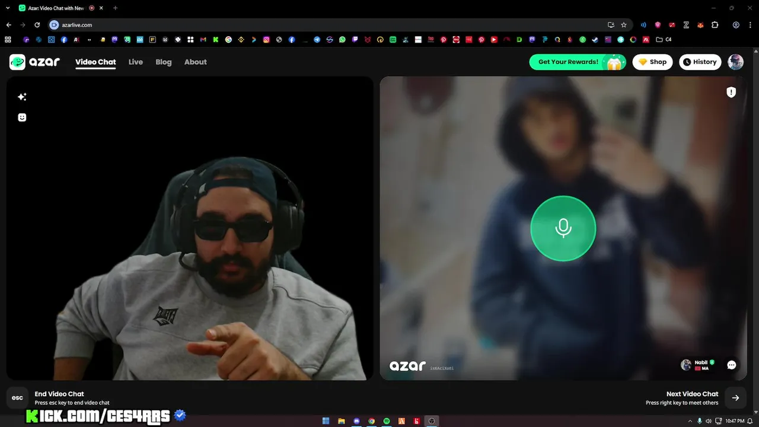Open the Google bookmark icon

(228, 40)
